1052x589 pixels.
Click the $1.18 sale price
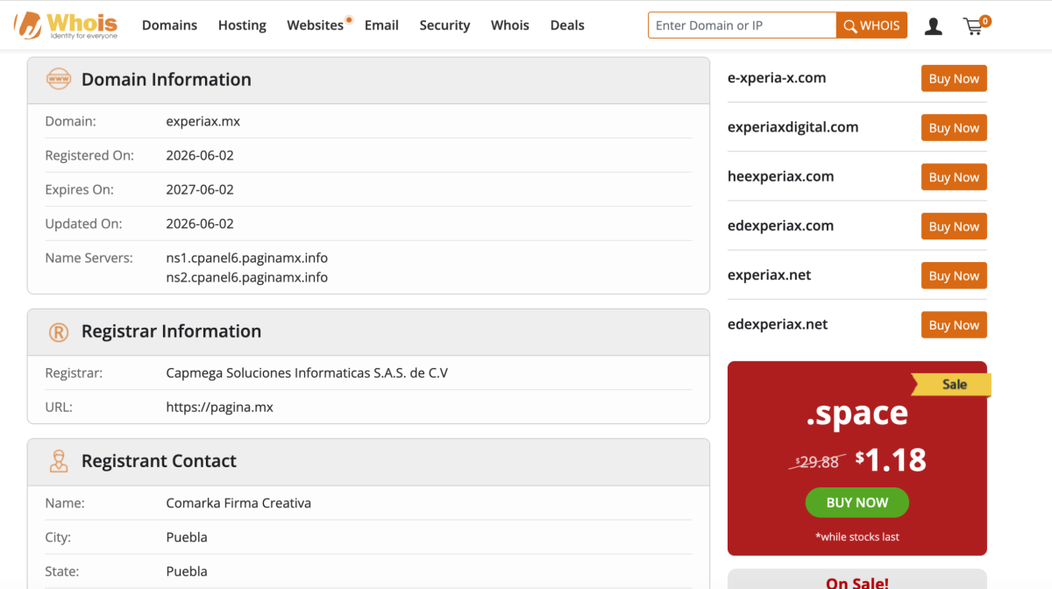tap(891, 459)
